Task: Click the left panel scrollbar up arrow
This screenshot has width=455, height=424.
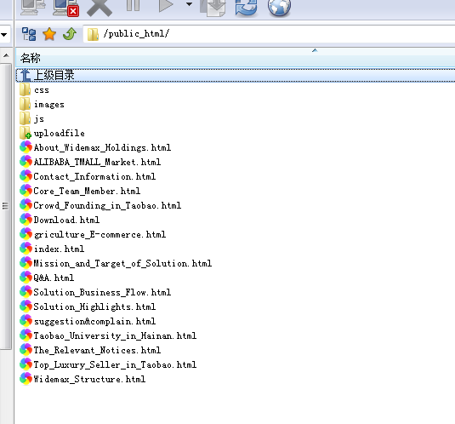Action: 6,55
